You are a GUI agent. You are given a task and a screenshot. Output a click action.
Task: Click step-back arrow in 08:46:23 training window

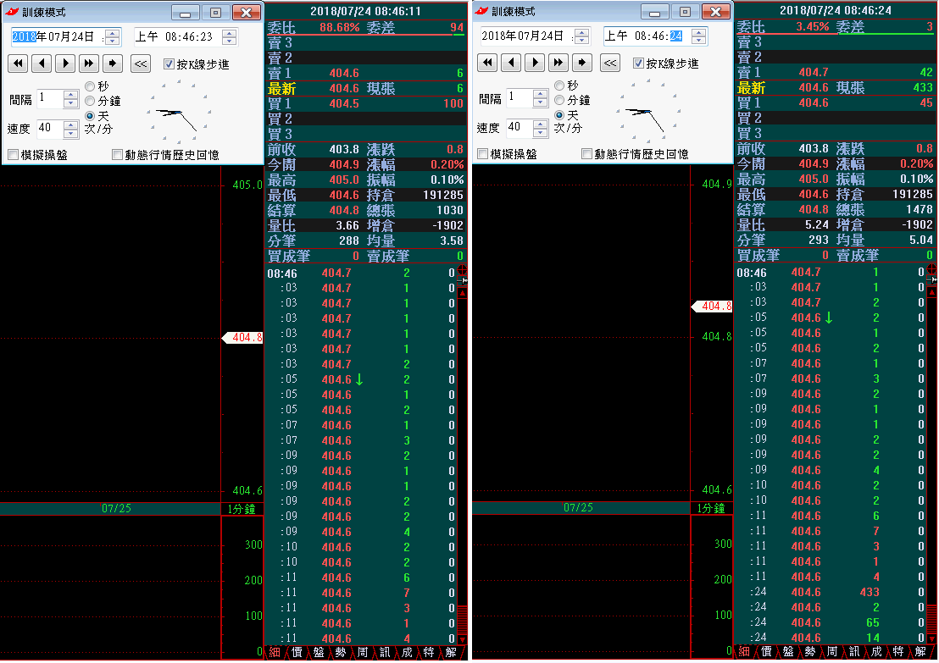tap(42, 64)
